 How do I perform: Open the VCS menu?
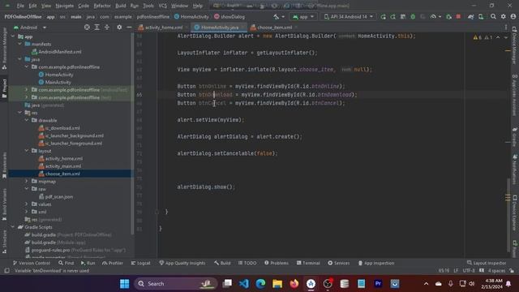coord(162,6)
